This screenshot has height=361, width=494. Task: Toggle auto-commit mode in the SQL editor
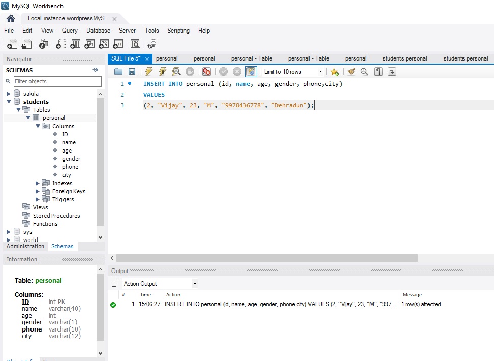pos(251,71)
